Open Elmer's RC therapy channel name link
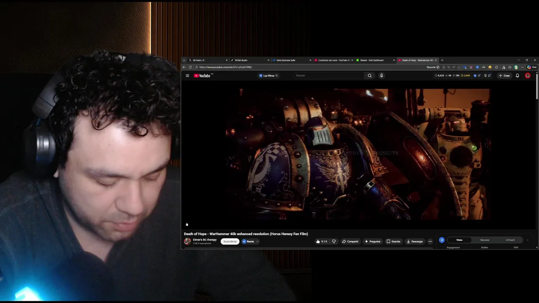Screen dimensions: 539x303 pyautogui.click(x=205, y=240)
